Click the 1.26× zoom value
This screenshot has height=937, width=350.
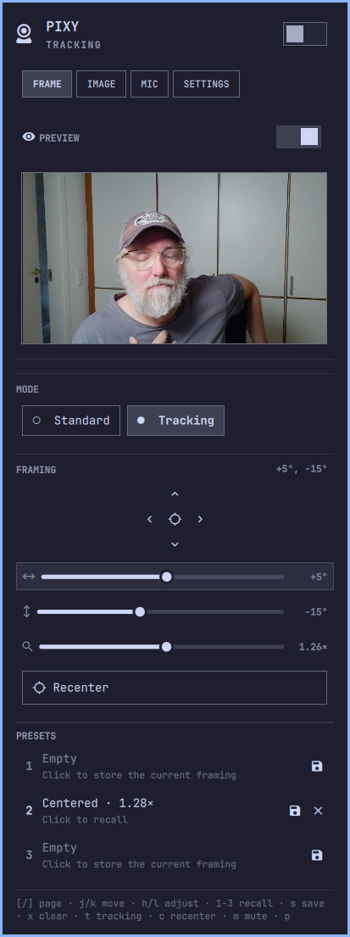313,647
